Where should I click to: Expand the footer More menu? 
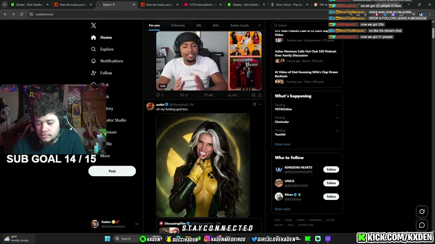[x=291, y=225]
